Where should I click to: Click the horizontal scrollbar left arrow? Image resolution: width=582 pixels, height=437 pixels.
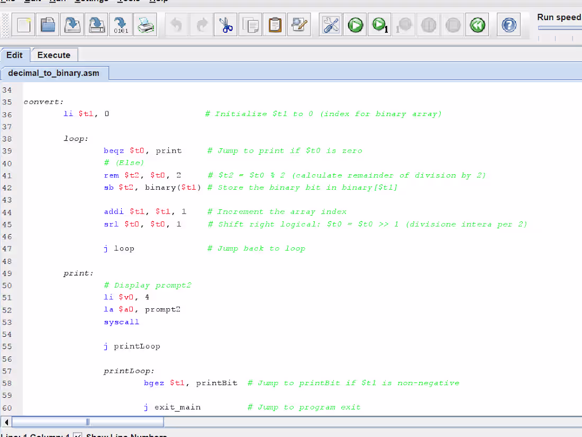click(6, 422)
